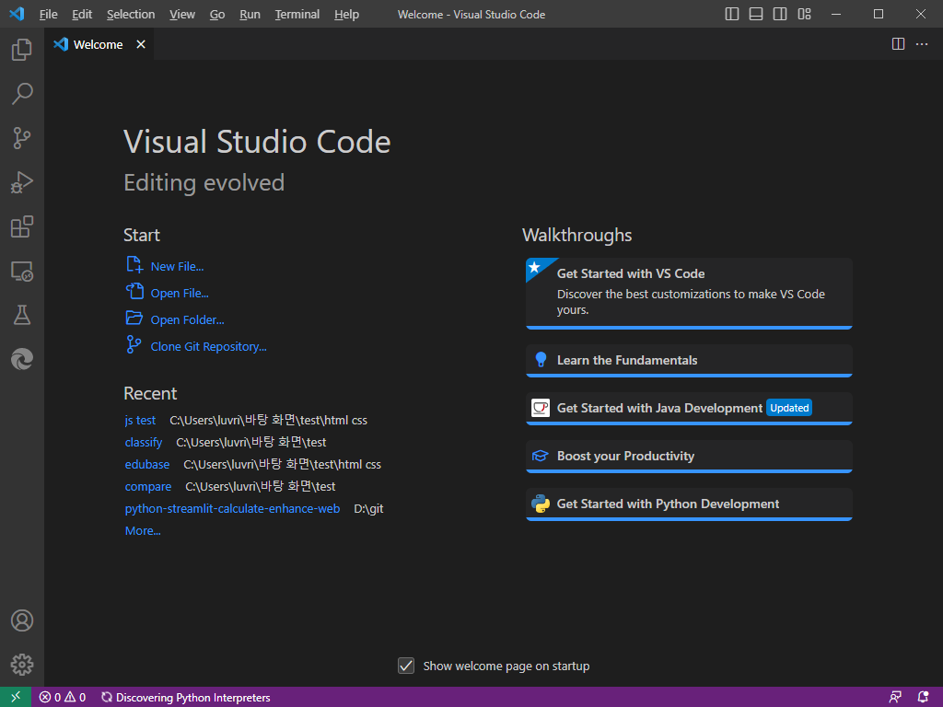Open the Accounts icon
Screen dimensions: 943x707
coord(22,620)
